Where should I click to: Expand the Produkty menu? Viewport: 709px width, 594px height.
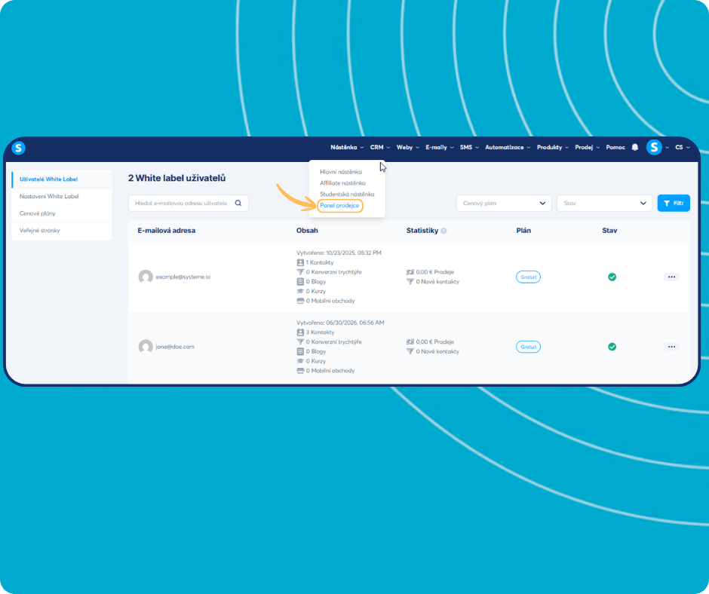[553, 148]
